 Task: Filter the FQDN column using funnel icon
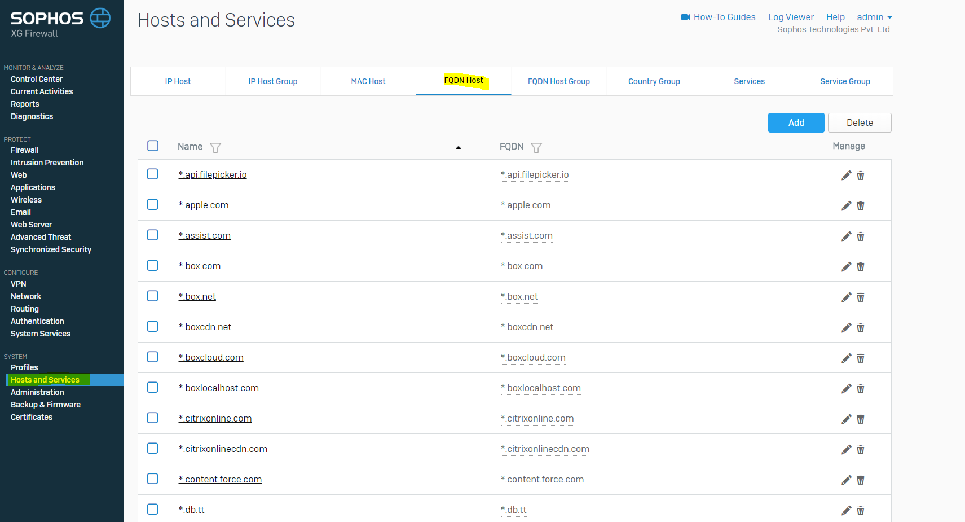pos(536,148)
